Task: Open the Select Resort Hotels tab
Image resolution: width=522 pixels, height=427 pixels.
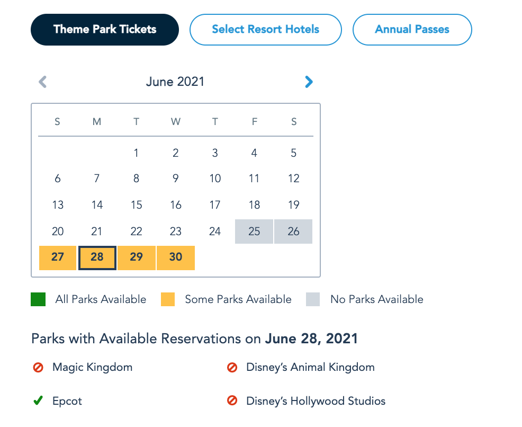Action: pyautogui.click(x=265, y=29)
